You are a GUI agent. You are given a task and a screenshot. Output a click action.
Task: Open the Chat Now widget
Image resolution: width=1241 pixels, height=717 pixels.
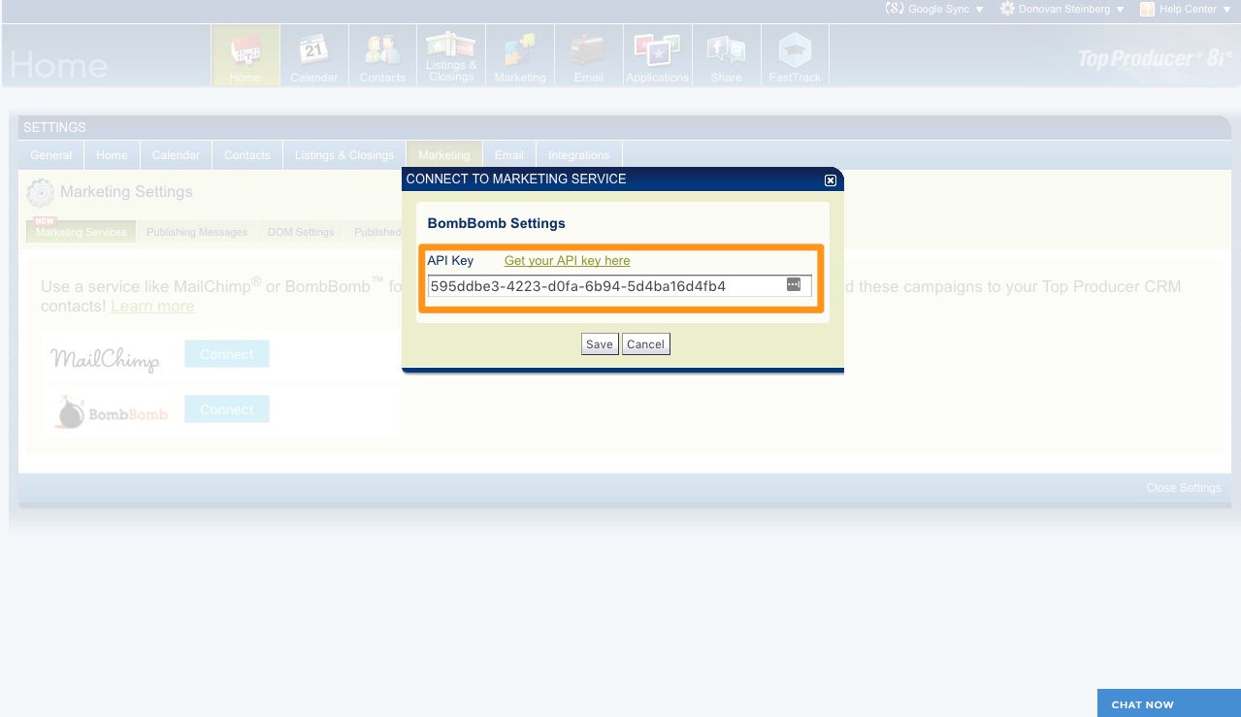1169,703
